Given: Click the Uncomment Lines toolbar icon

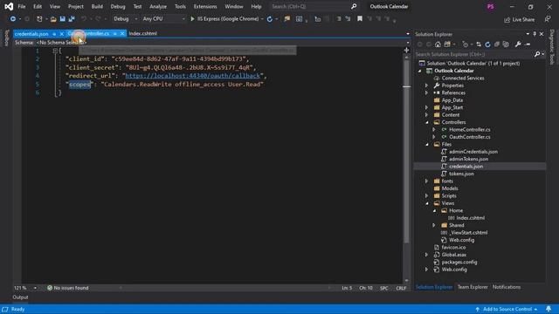Looking at the screenshot, I should (348, 19).
